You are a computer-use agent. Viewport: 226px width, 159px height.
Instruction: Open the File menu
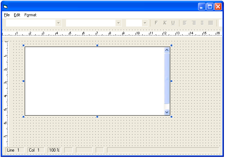pos(7,15)
